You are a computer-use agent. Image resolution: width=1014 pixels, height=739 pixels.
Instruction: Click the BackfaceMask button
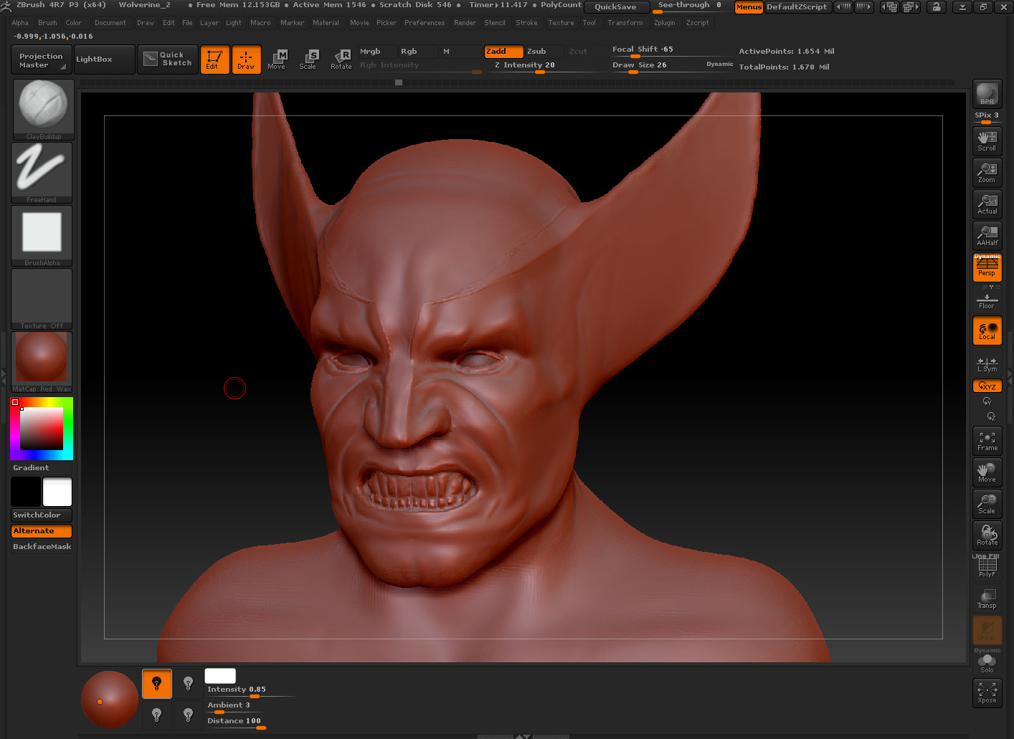click(42, 547)
